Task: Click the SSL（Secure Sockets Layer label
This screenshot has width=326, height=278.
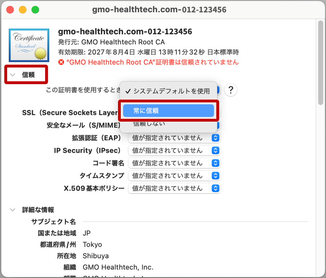Action: tap(70, 113)
